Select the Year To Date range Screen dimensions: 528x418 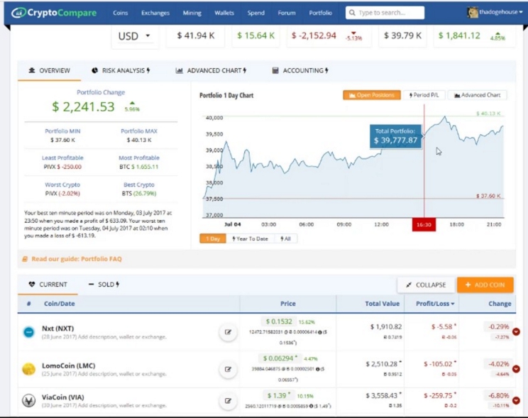coord(251,238)
